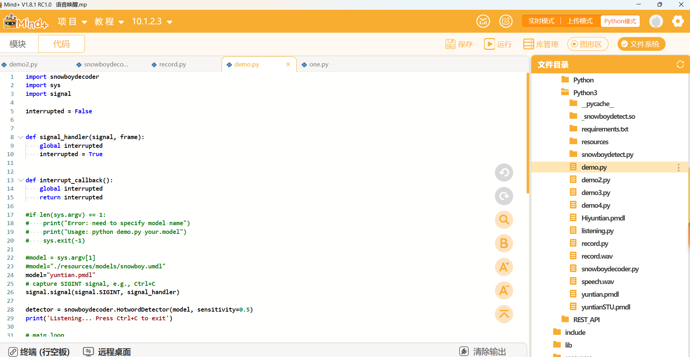Image resolution: width=690 pixels, height=357 pixels.
Task: Expand the lib folder
Action: [x=563, y=345]
